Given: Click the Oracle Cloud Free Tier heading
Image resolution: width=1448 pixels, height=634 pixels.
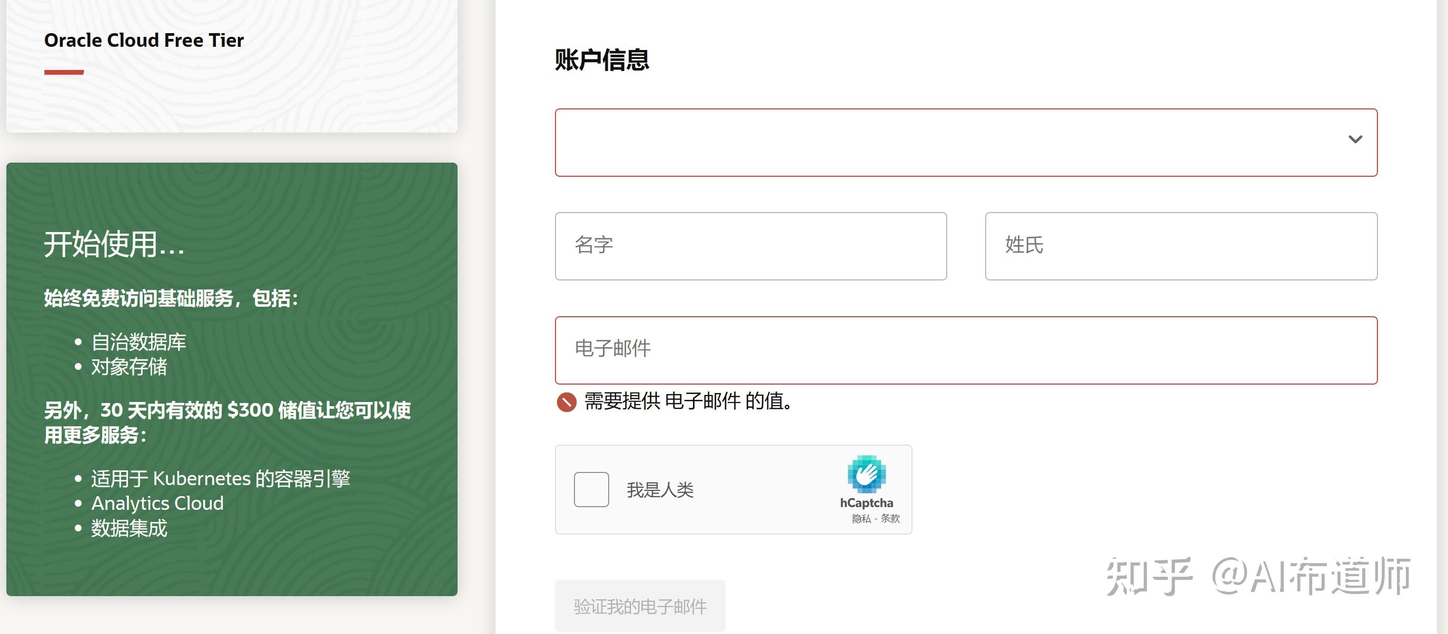Looking at the screenshot, I should 144,40.
